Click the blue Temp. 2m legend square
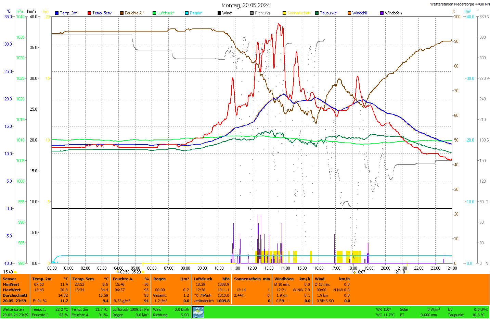The width and height of the screenshot is (490, 319). click(x=57, y=13)
